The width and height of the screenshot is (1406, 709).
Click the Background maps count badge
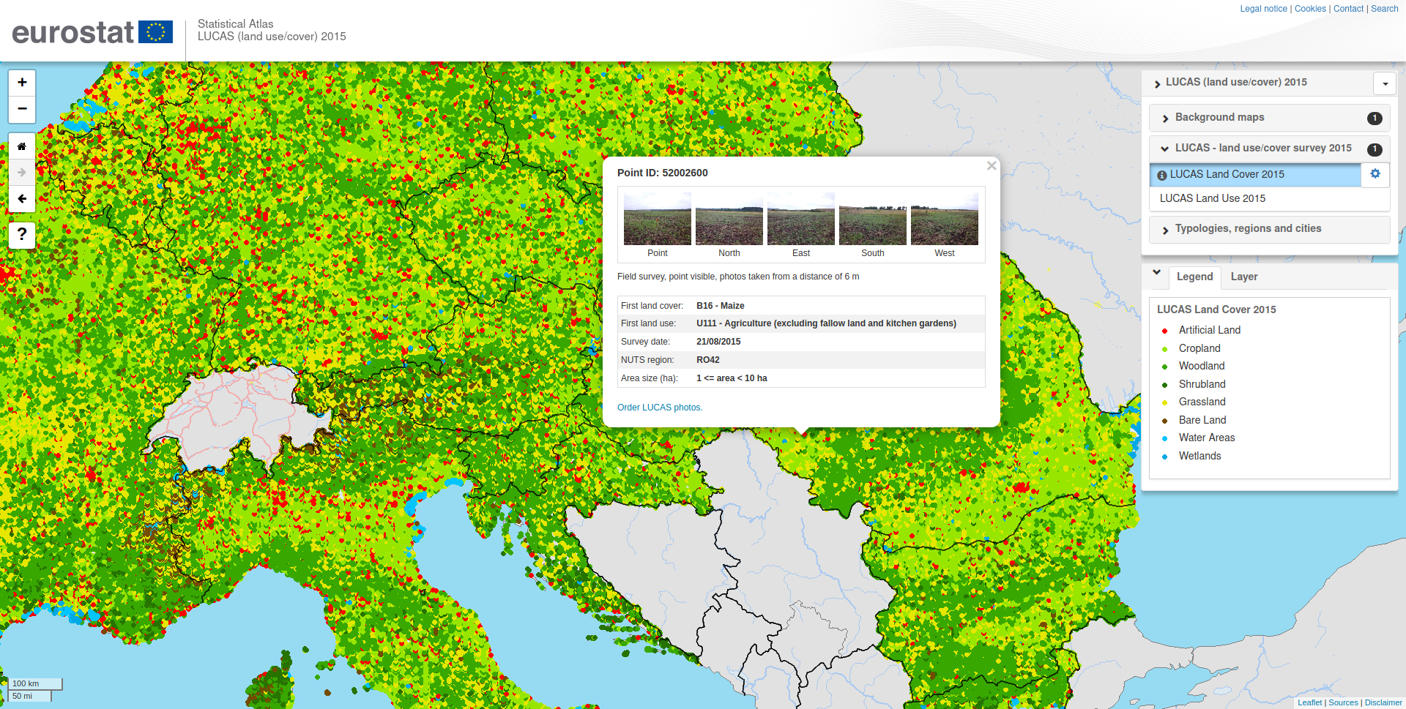[x=1375, y=119]
